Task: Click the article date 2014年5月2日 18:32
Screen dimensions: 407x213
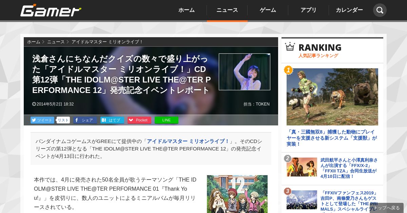Action: click(x=53, y=104)
